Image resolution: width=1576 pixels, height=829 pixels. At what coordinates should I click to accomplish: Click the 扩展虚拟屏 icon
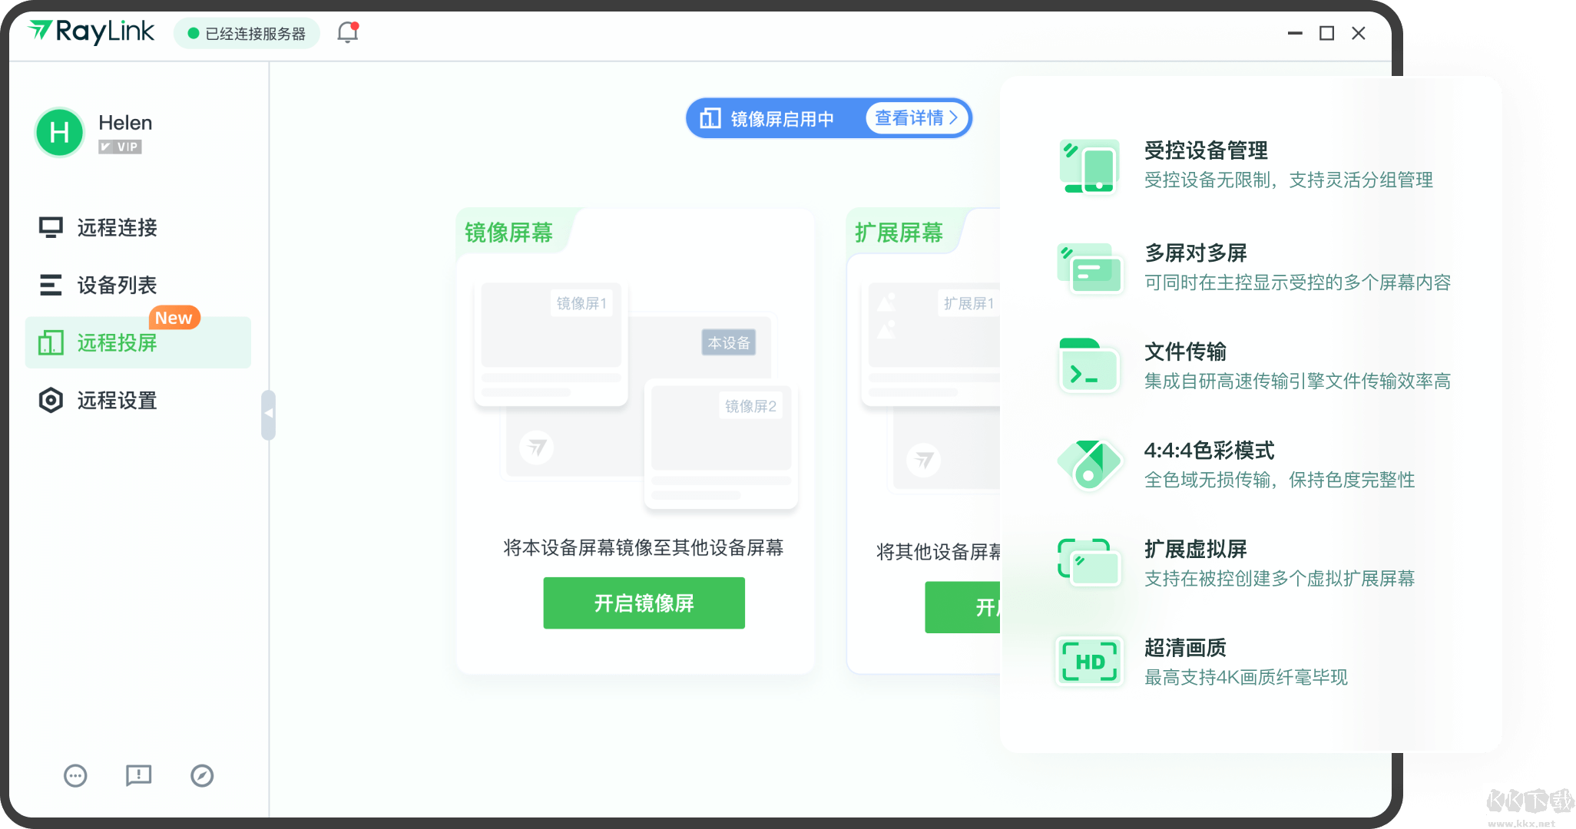click(1088, 561)
